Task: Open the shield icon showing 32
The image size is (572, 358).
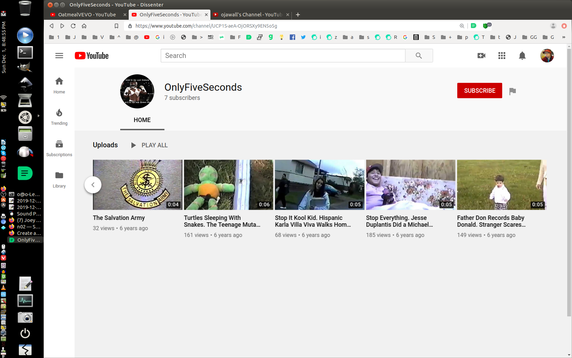Action: 487,26
